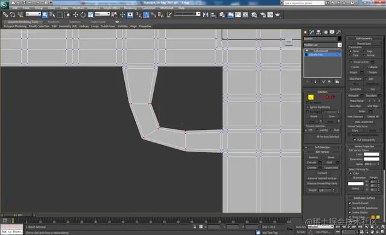This screenshot has height=235, width=386.
Task: Open the reference coordinate View dropdown
Action: click(x=102, y=14)
